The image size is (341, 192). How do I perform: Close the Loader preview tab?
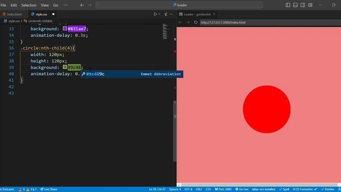pyautogui.click(x=214, y=14)
